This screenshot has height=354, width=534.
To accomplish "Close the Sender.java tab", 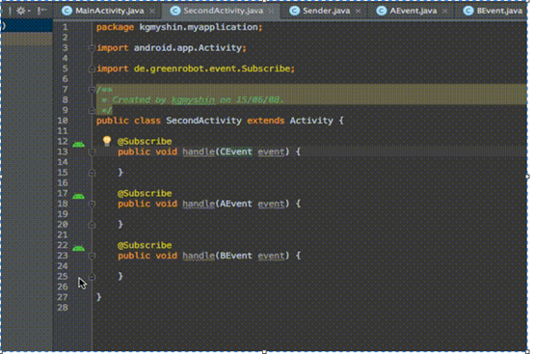I will point(358,12).
